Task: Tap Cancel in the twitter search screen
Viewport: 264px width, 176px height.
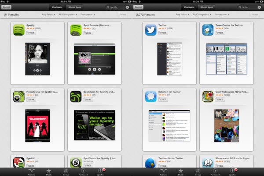Action: (x=138, y=7)
